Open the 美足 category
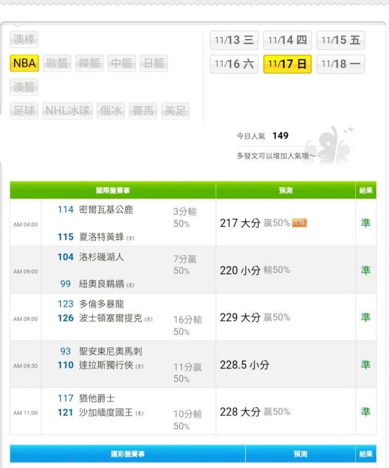This screenshot has height=468, width=389. pos(175,111)
